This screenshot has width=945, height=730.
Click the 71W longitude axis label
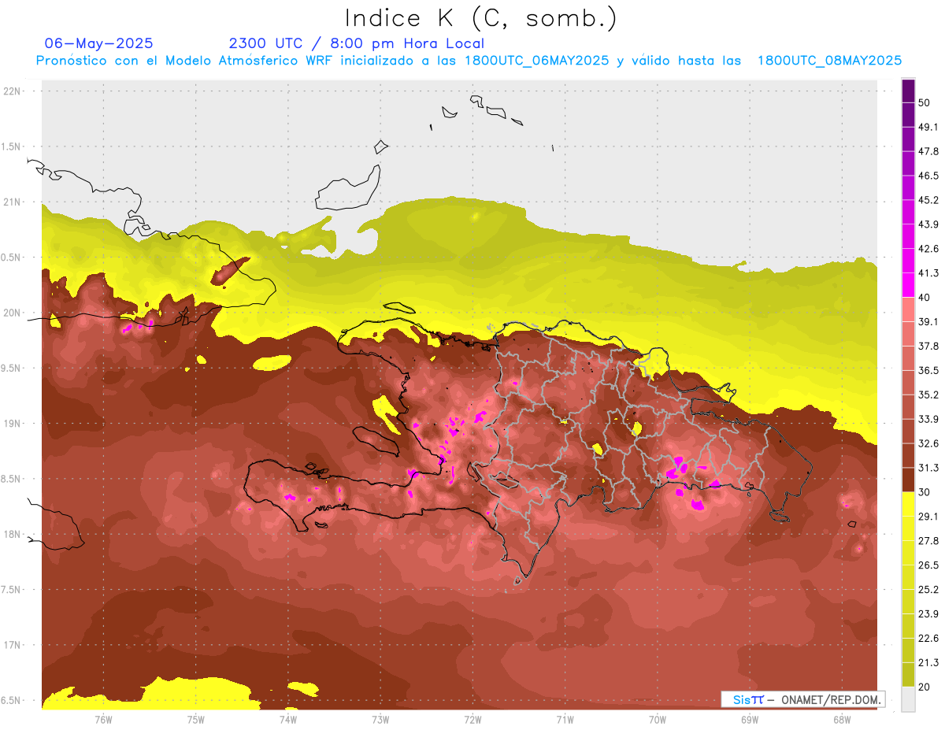click(565, 719)
